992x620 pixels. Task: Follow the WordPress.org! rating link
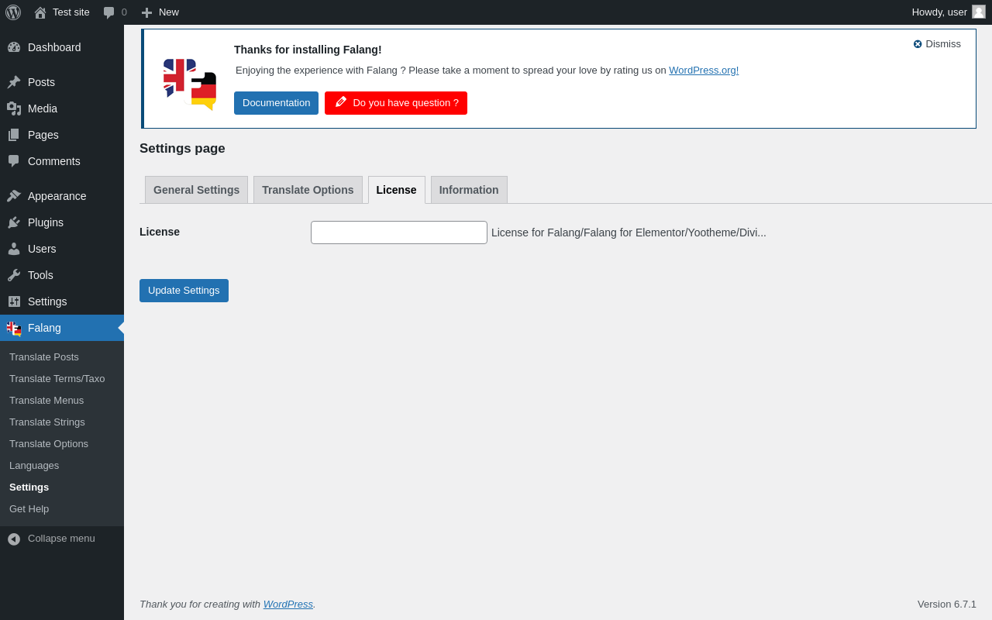(704, 71)
